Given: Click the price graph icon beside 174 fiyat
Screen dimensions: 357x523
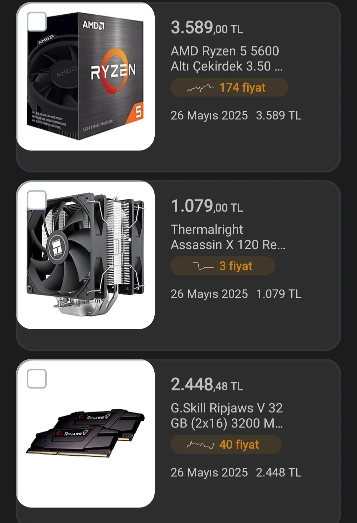Looking at the screenshot, I should pos(200,88).
